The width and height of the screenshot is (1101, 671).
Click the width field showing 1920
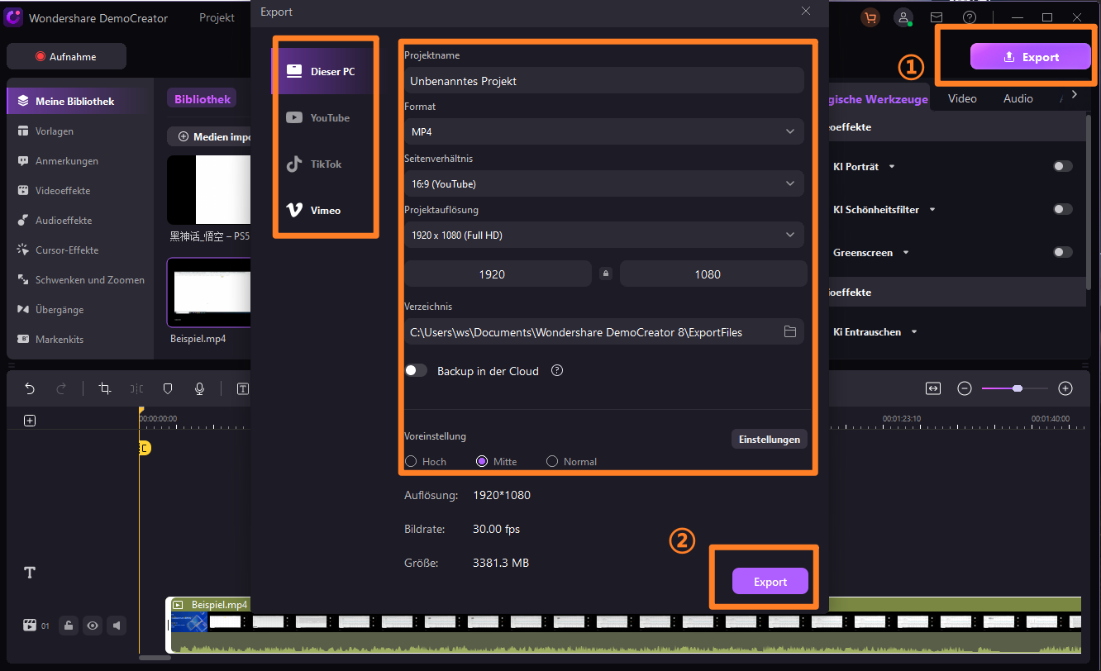(x=498, y=274)
